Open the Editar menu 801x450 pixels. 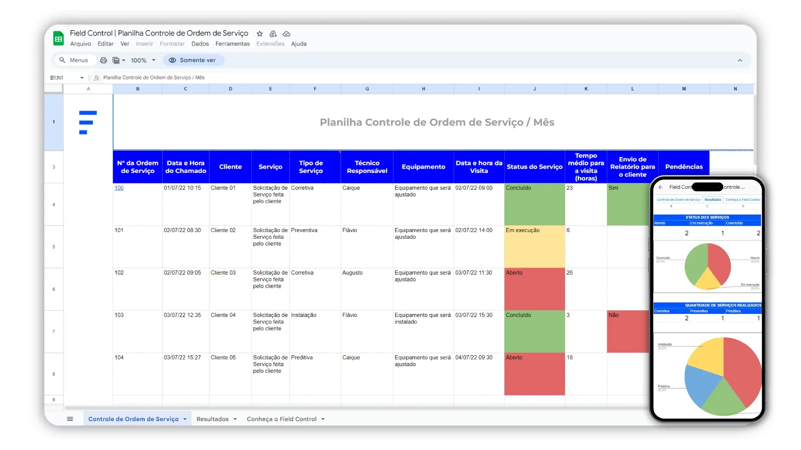pyautogui.click(x=106, y=44)
